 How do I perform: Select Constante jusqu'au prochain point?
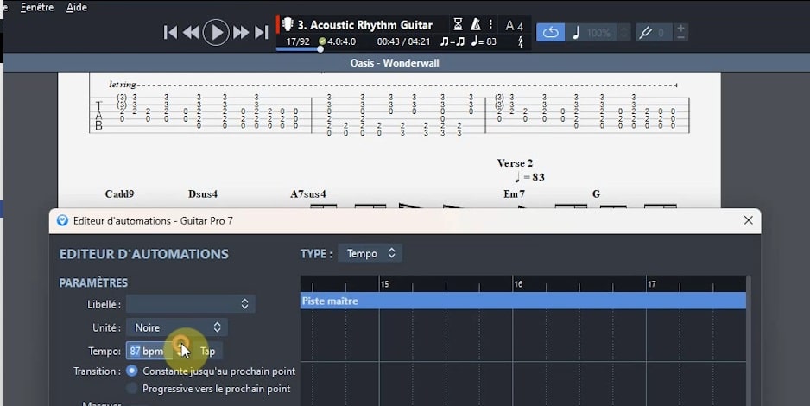[132, 371]
